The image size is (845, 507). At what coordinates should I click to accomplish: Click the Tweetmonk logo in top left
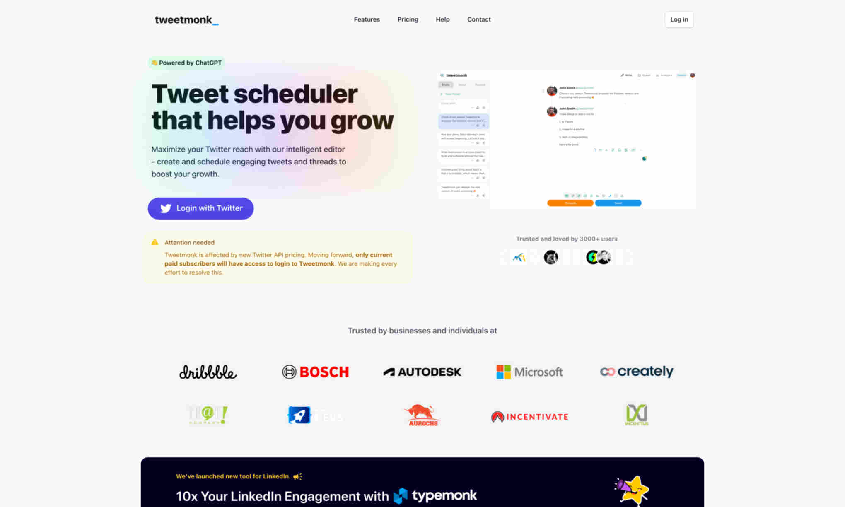(186, 19)
